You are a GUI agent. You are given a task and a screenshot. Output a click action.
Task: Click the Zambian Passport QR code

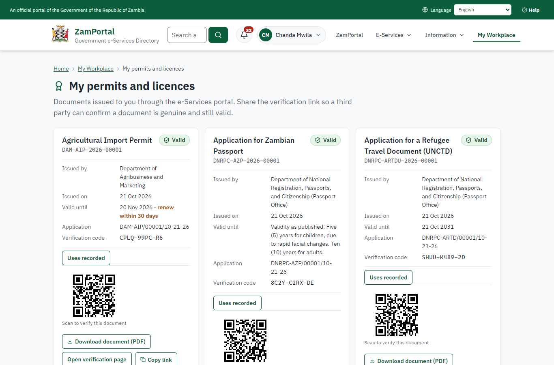245,341
